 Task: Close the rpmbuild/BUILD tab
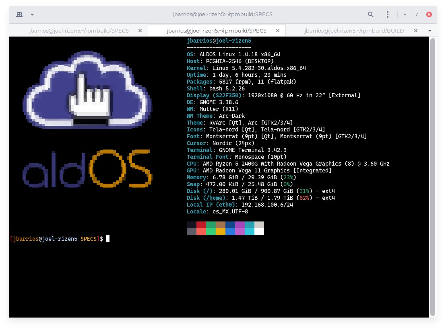coord(415,31)
